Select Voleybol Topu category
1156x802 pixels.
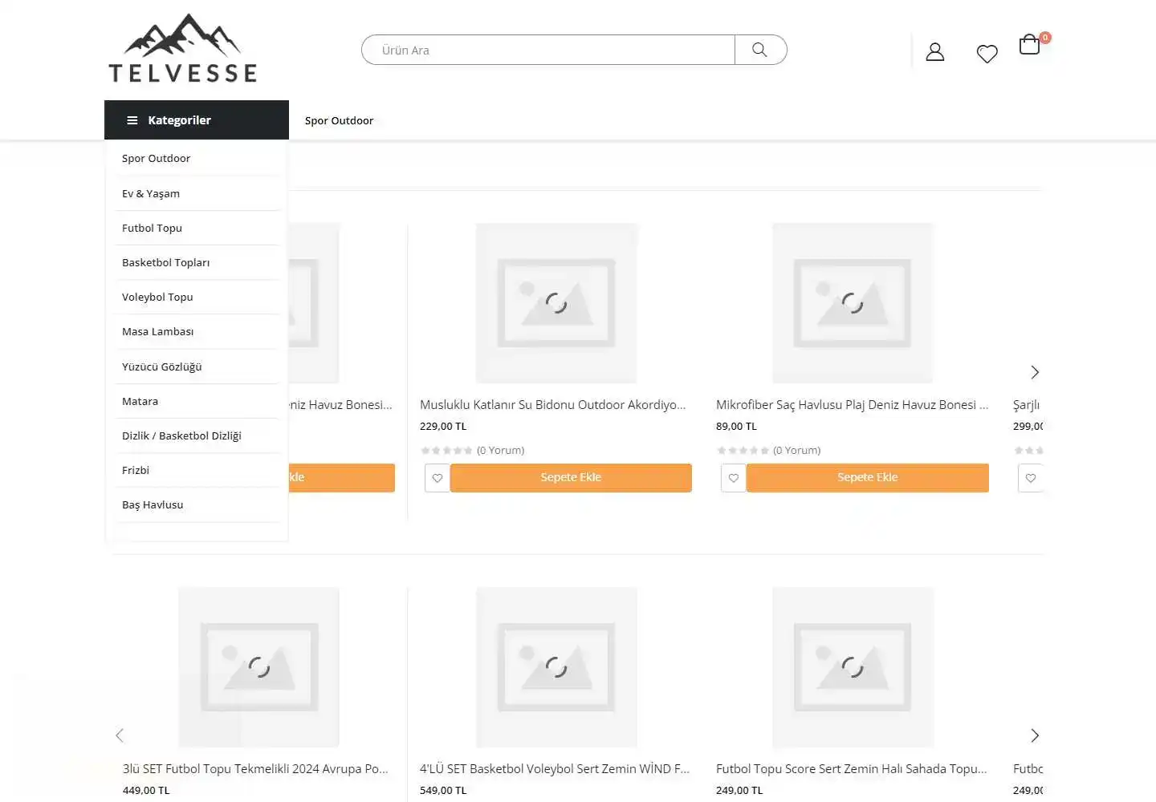coord(197,297)
